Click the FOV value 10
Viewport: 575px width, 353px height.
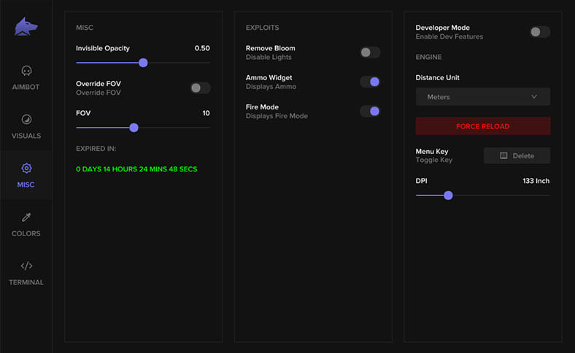tap(206, 113)
